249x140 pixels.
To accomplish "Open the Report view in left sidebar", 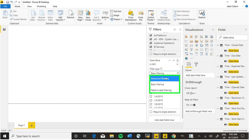I will click(4, 29).
